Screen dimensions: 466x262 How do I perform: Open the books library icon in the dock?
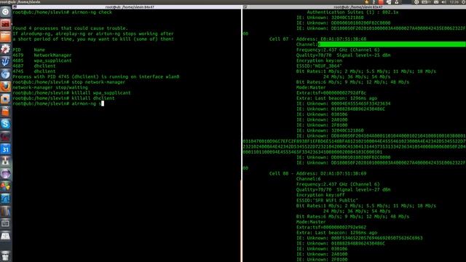(5, 211)
